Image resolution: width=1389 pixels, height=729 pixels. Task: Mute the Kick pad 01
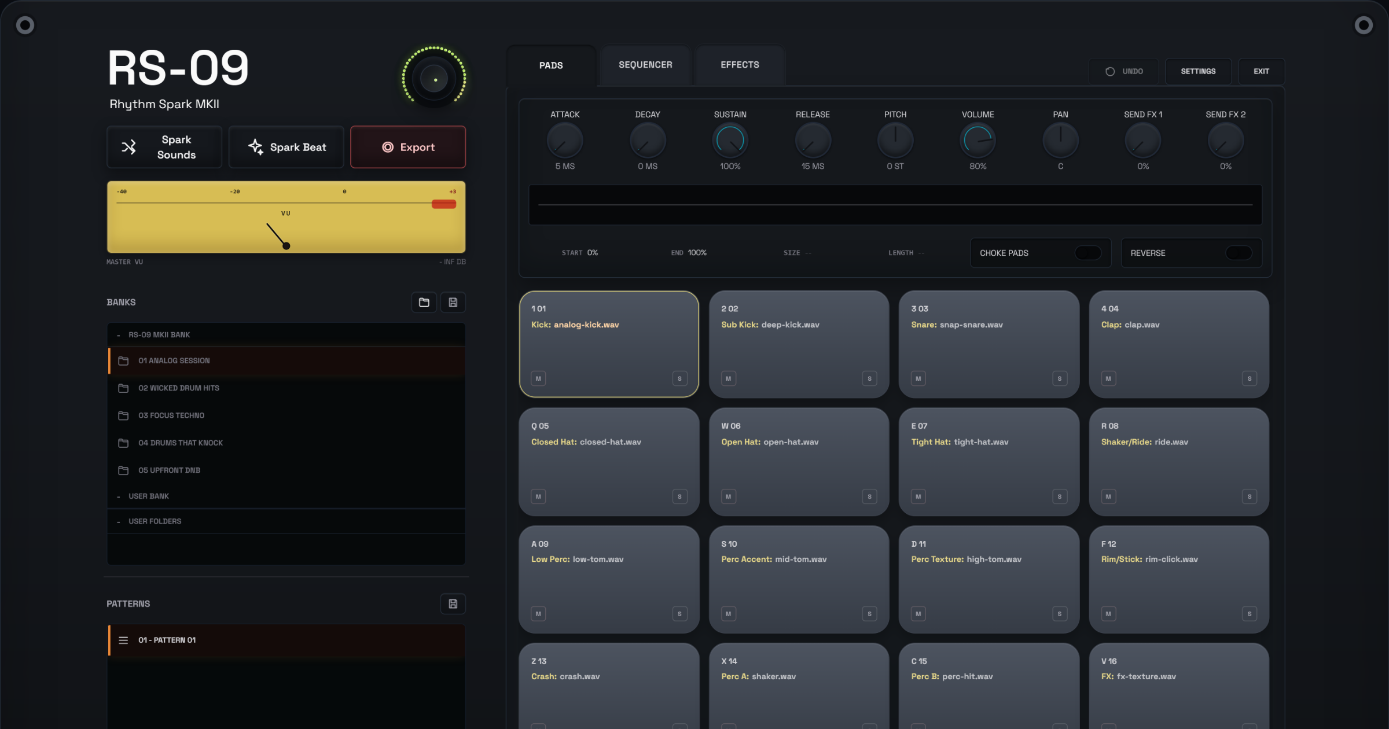(538, 378)
